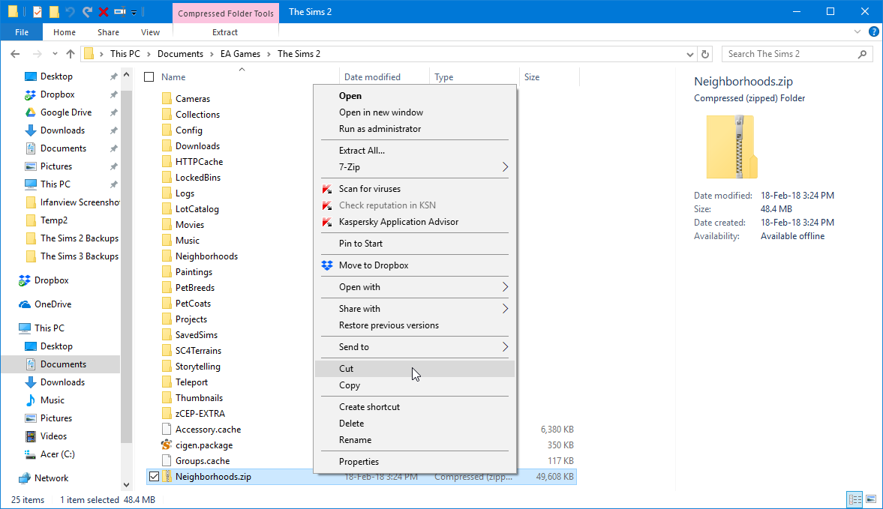The width and height of the screenshot is (883, 509).
Task: Choose Delete from the context menu
Action: [415, 424]
